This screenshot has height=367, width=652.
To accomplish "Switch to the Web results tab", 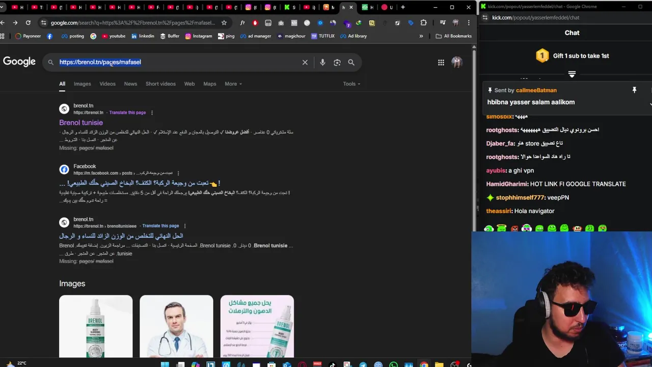I will 189,84.
